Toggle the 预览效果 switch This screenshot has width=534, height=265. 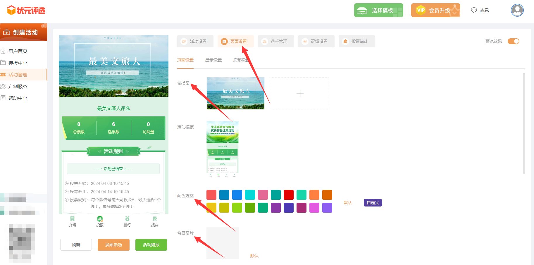point(513,41)
